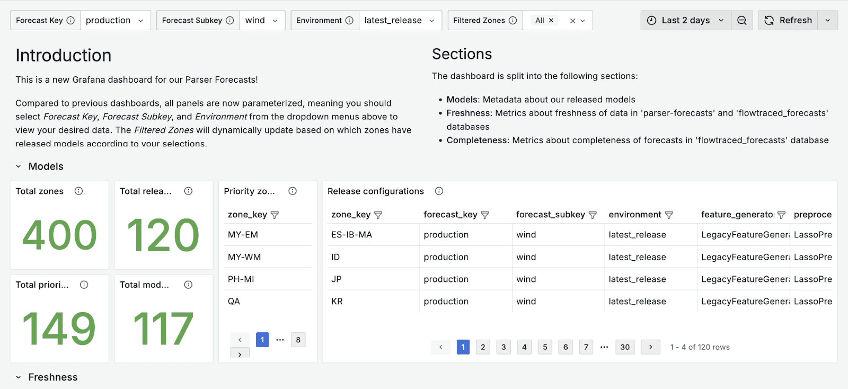Open the Environment latest_release dropdown
This screenshot has height=389, width=848.
point(400,20)
